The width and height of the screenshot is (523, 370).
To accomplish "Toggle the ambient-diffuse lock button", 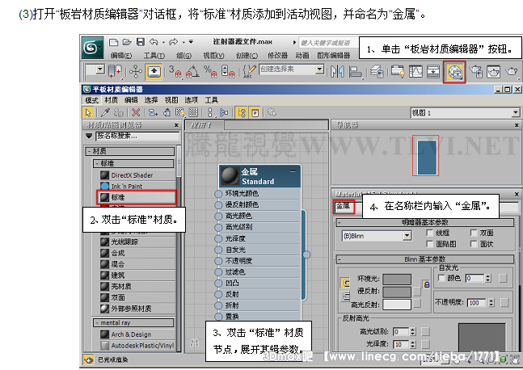I will (426, 284).
